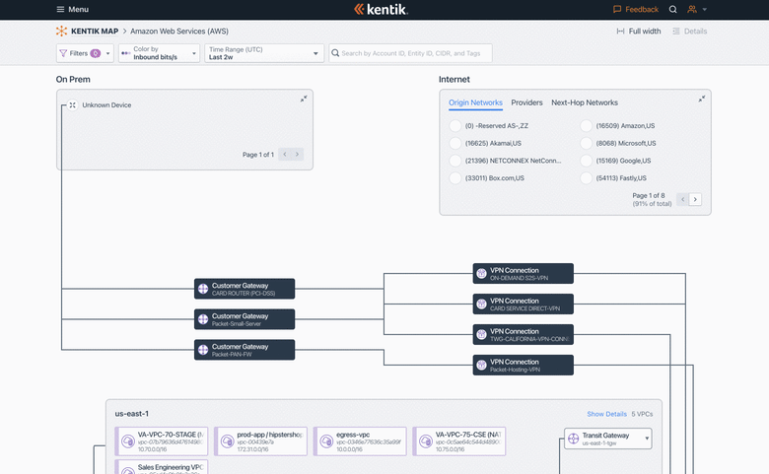This screenshot has height=474, width=769.
Task: Click the Filters count badge
Action: point(96,53)
